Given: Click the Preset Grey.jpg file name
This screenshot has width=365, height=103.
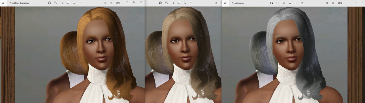Looking at the screenshot, I should tap(238, 3).
